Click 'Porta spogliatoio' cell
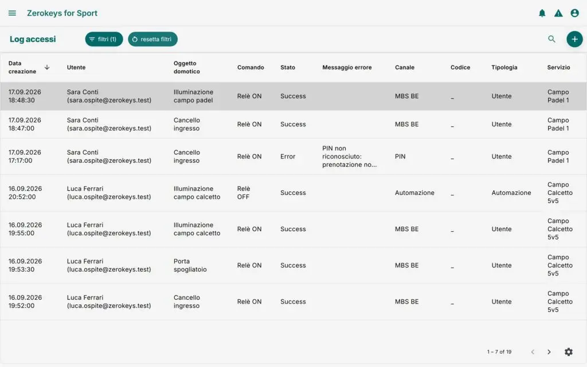 coord(190,266)
